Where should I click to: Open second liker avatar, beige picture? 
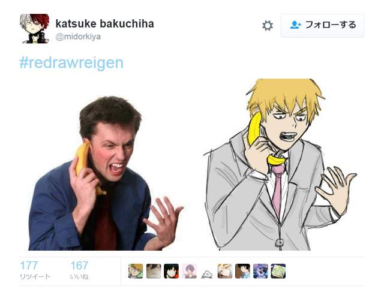(x=154, y=271)
